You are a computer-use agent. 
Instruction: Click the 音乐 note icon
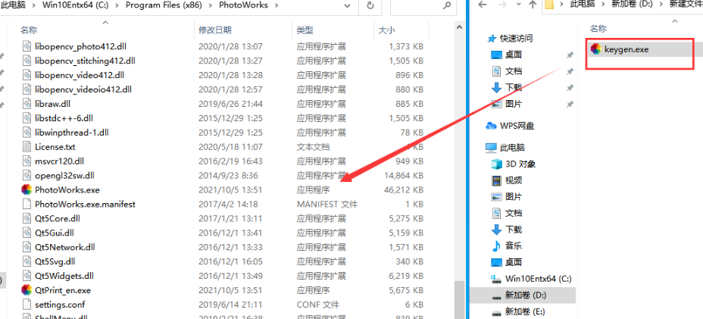[496, 246]
